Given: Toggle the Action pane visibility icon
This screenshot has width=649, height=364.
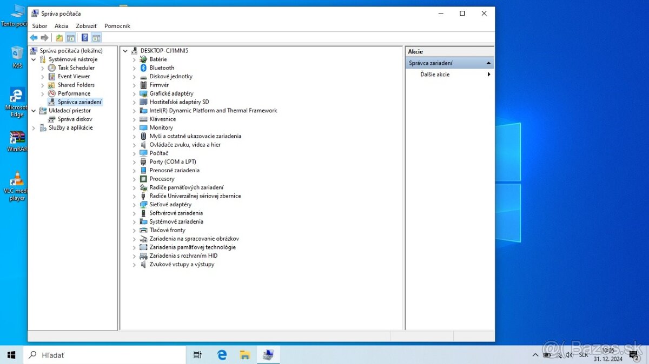Looking at the screenshot, I should tap(96, 37).
